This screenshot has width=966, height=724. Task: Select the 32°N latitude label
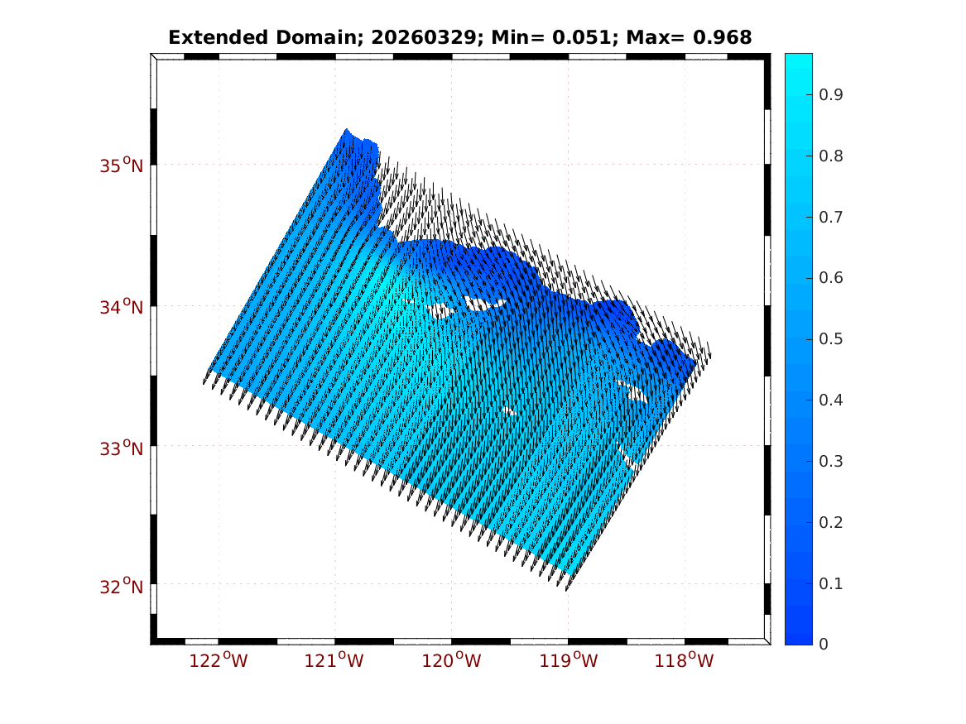point(122,587)
